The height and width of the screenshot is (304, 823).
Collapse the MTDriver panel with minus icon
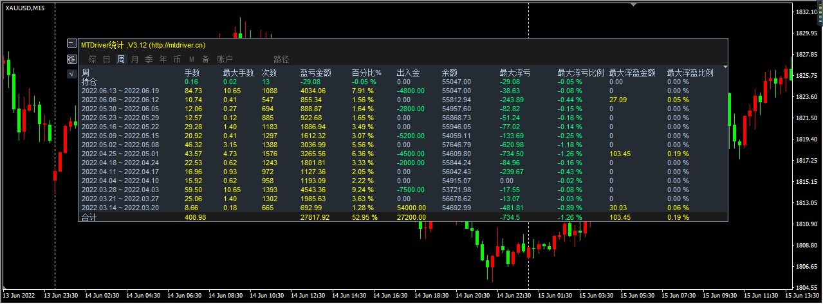coord(72,44)
